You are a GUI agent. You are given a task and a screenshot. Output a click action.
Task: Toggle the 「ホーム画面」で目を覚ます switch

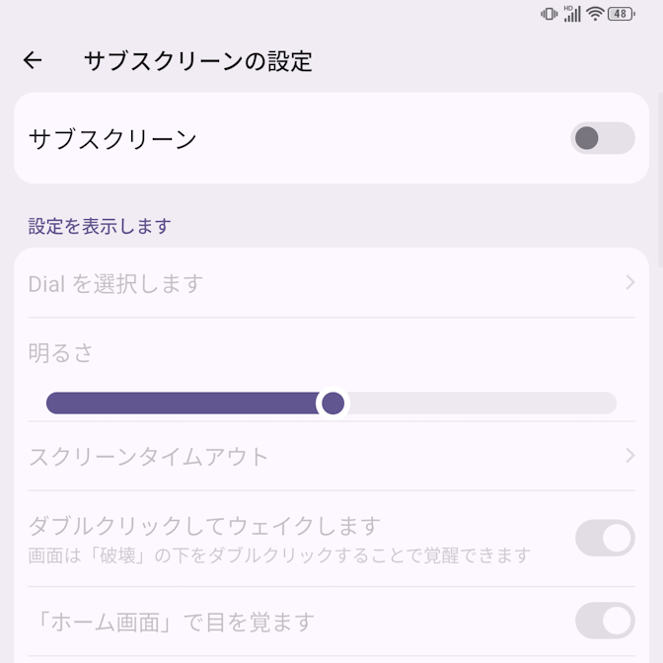coord(605,622)
